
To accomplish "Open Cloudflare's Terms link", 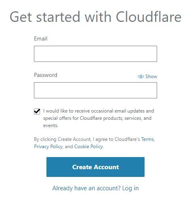I will coord(147,139).
